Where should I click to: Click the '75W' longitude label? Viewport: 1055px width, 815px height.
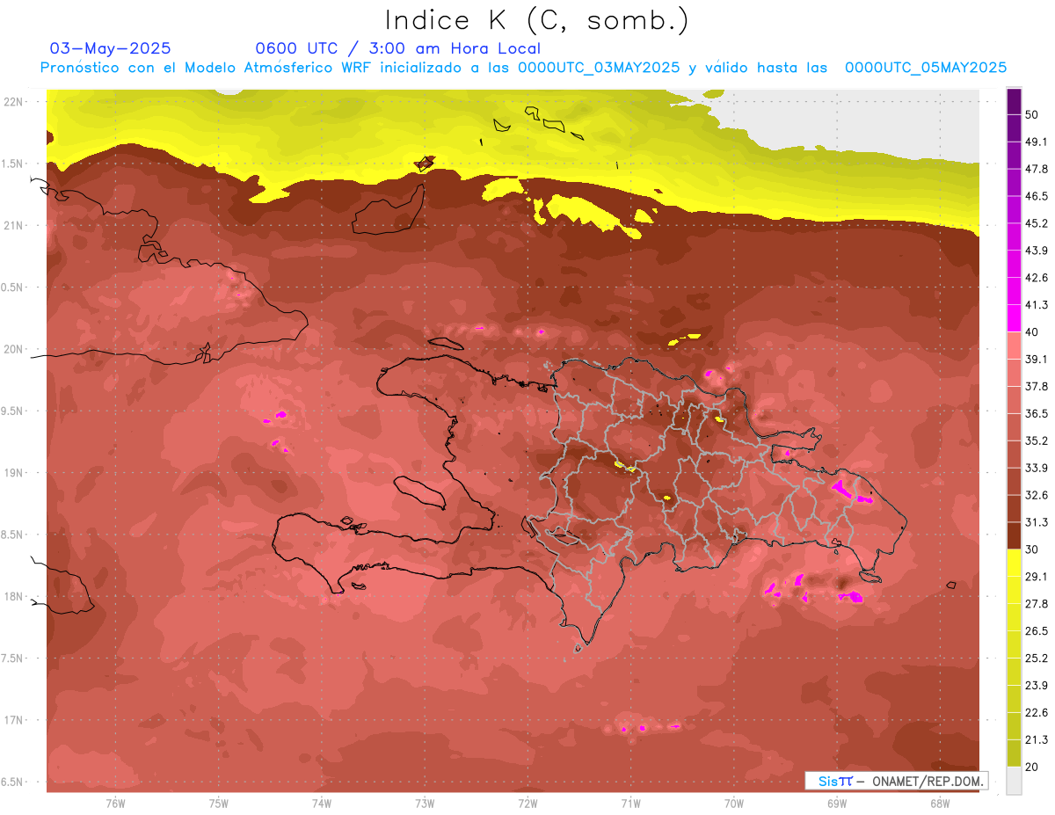click(x=219, y=804)
